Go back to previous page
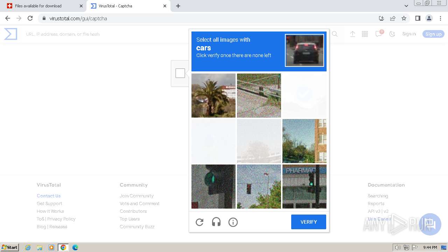448x252 pixels. point(8,18)
